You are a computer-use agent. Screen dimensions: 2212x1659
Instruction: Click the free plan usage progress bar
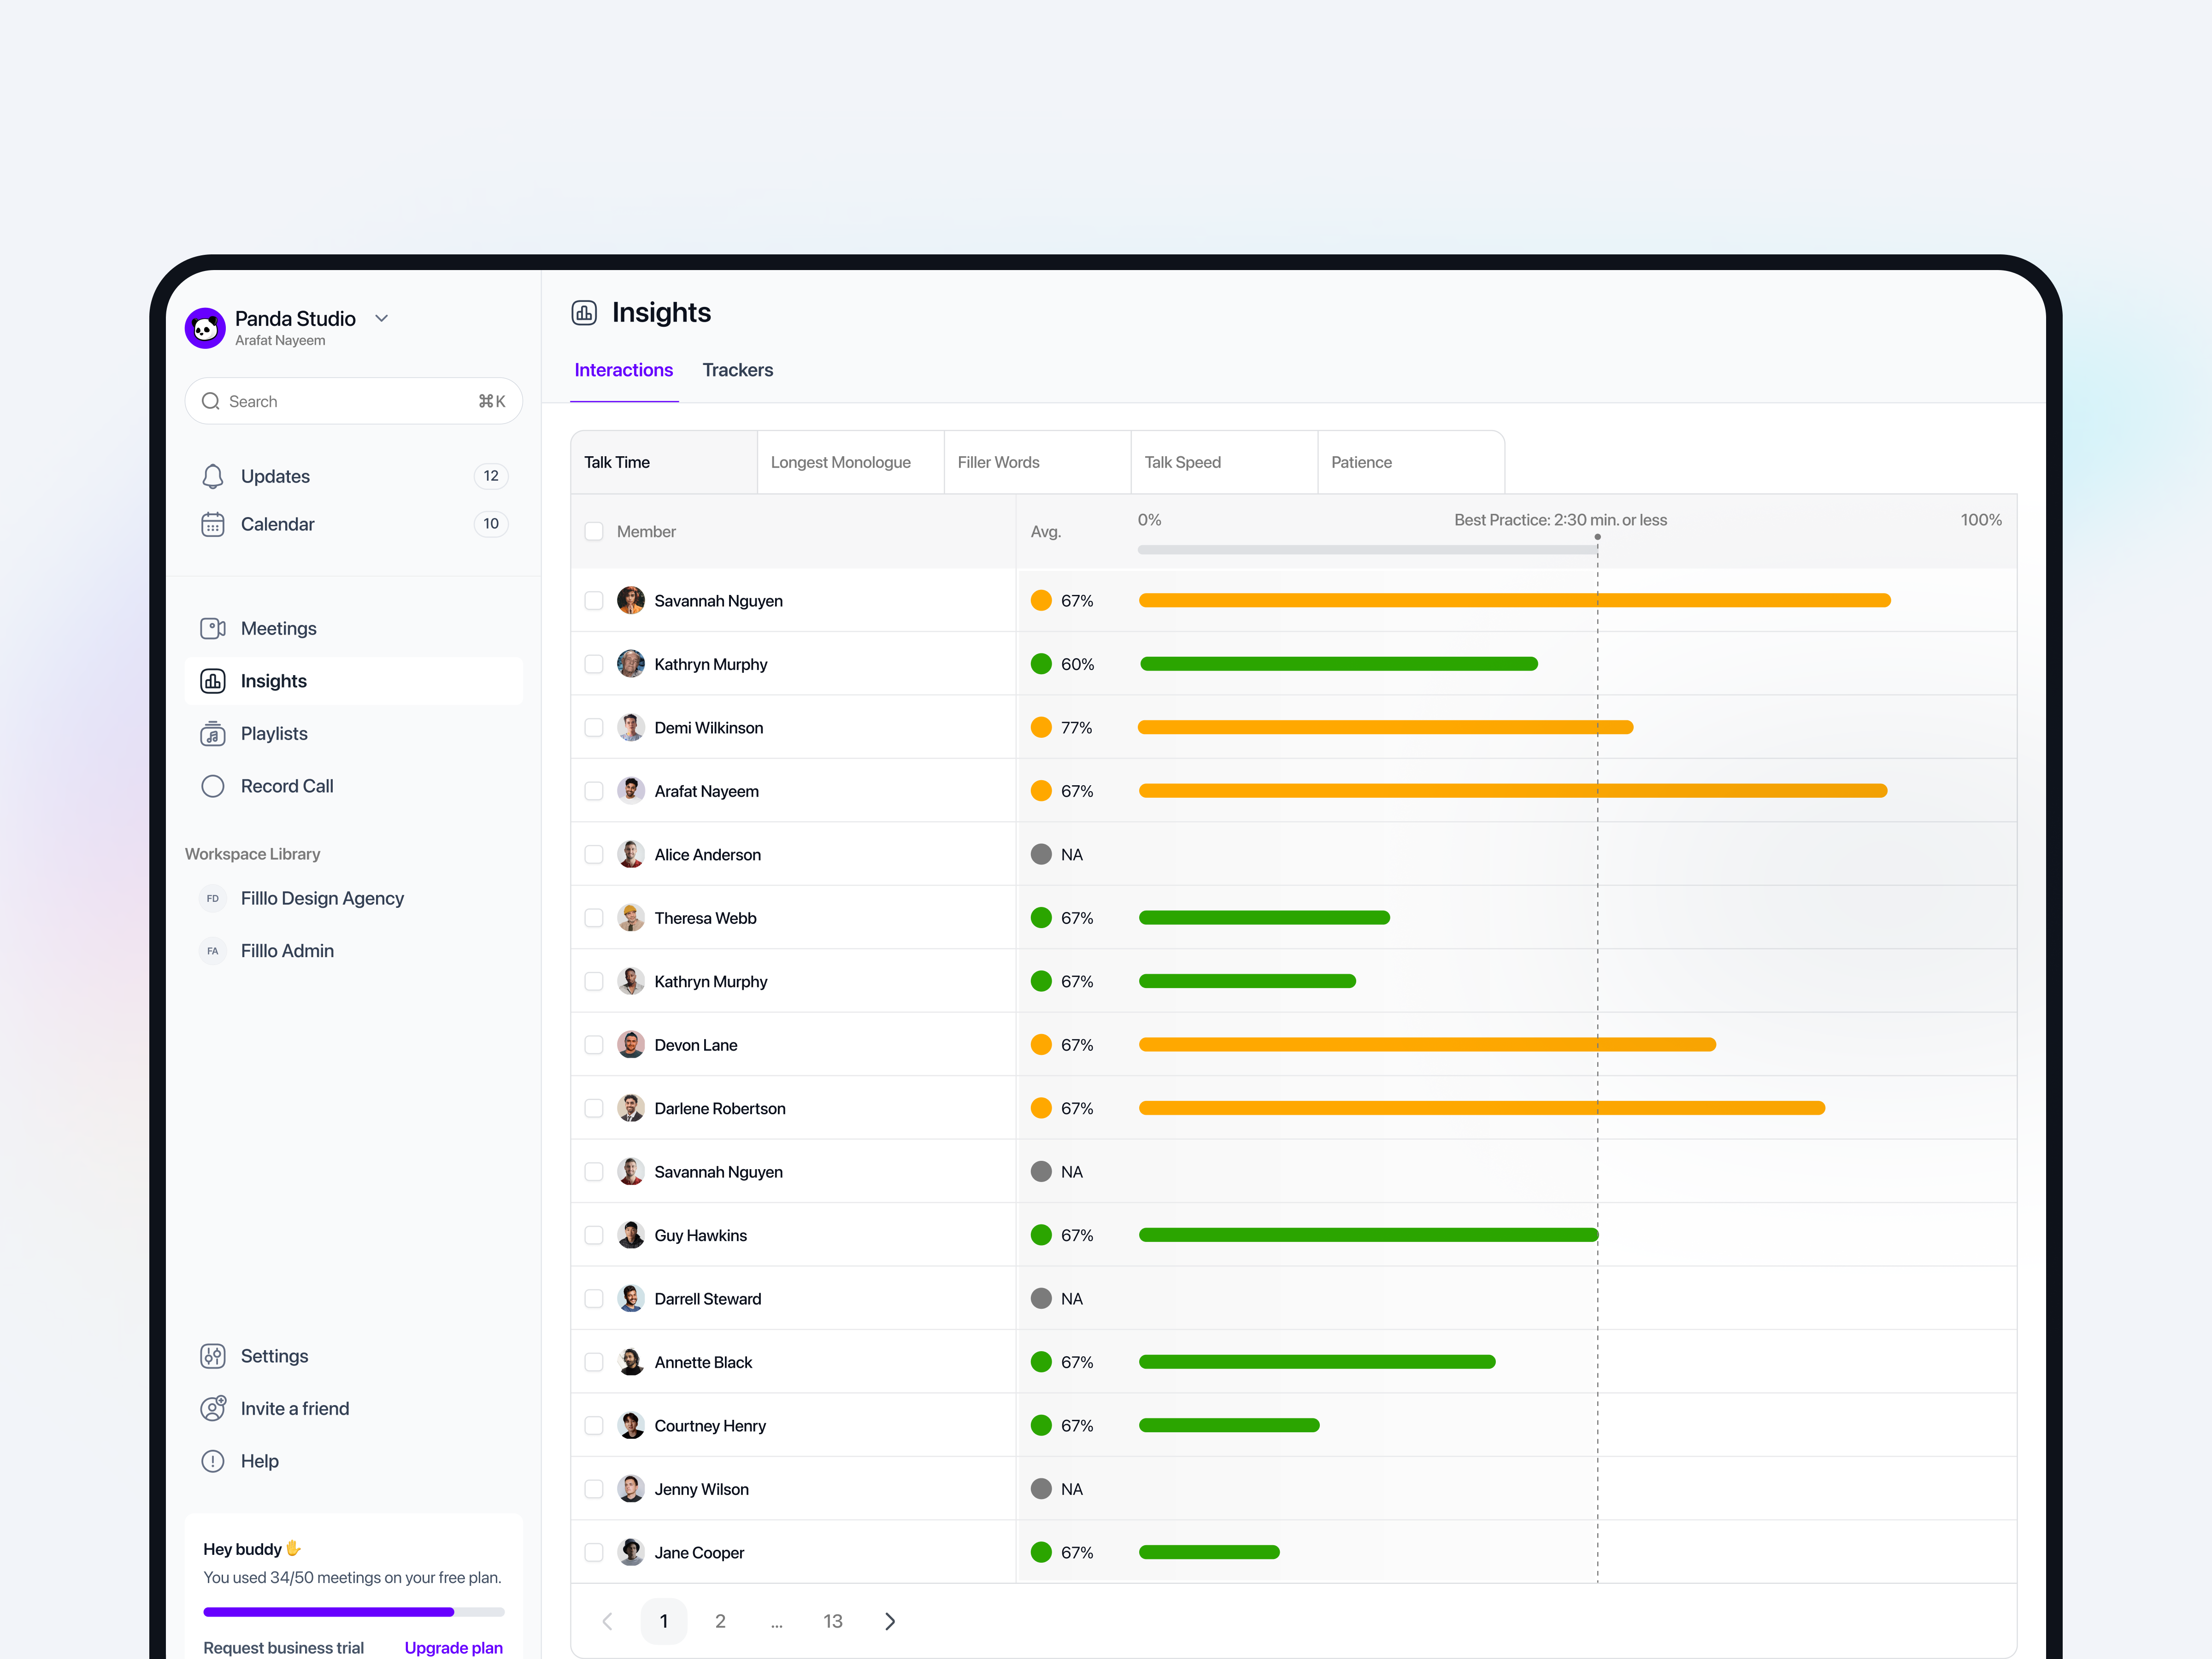pyautogui.click(x=353, y=1611)
